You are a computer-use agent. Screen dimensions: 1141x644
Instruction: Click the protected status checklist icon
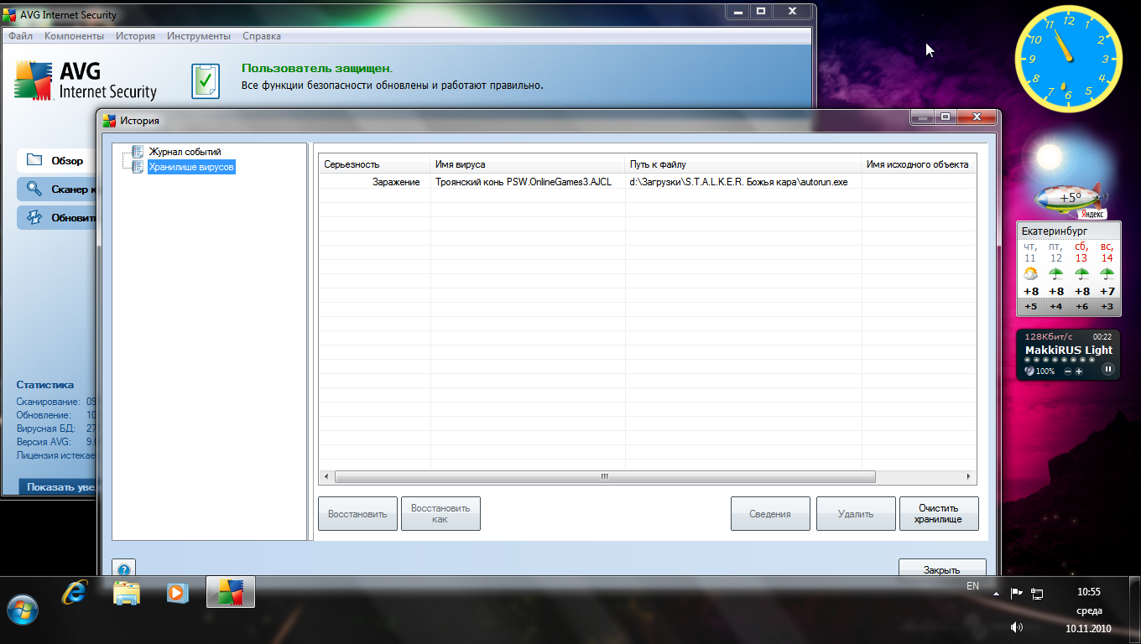coord(206,80)
